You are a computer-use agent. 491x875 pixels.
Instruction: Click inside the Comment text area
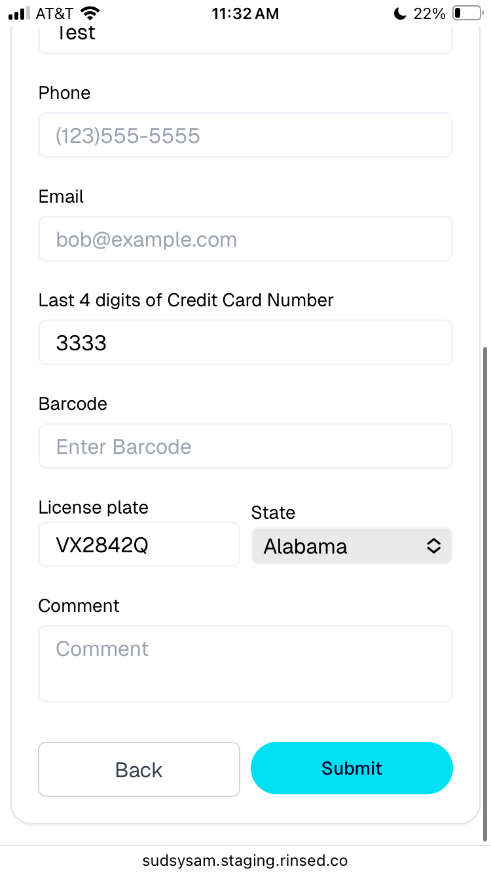tap(245, 664)
